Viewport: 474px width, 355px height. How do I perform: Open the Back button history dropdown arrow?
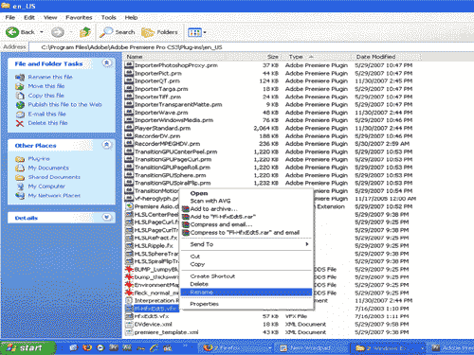pyautogui.click(x=42, y=32)
